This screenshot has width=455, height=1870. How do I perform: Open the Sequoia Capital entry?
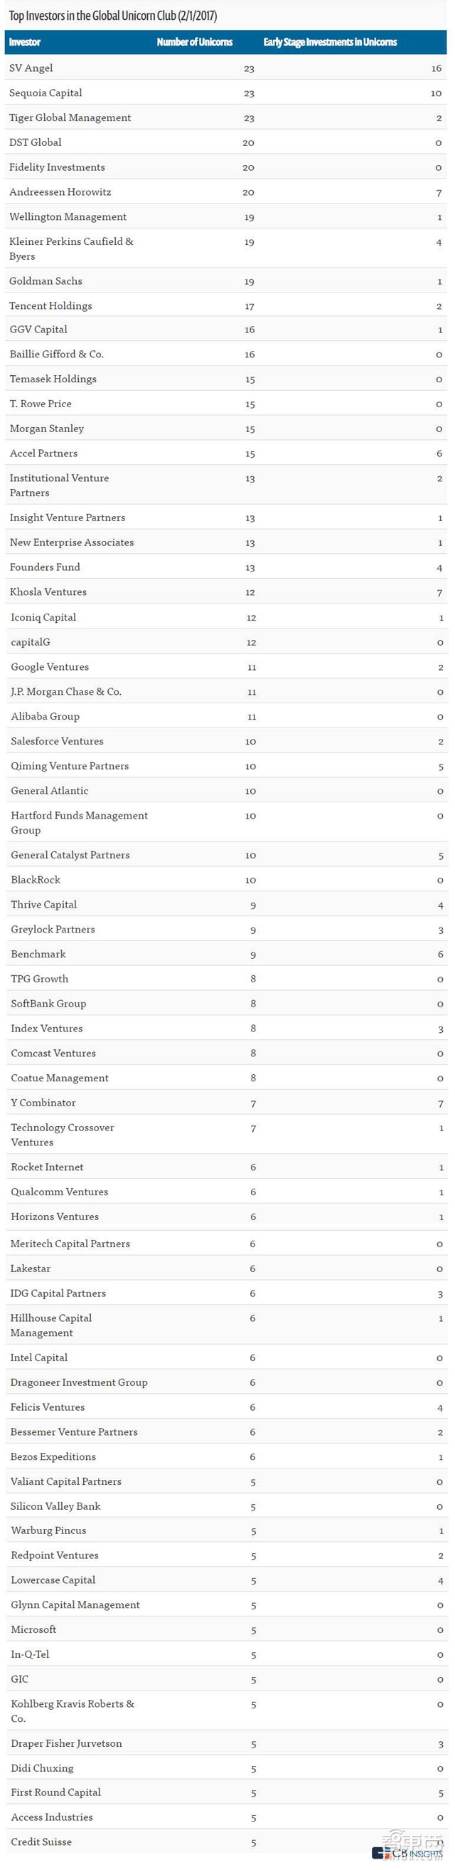[45, 93]
